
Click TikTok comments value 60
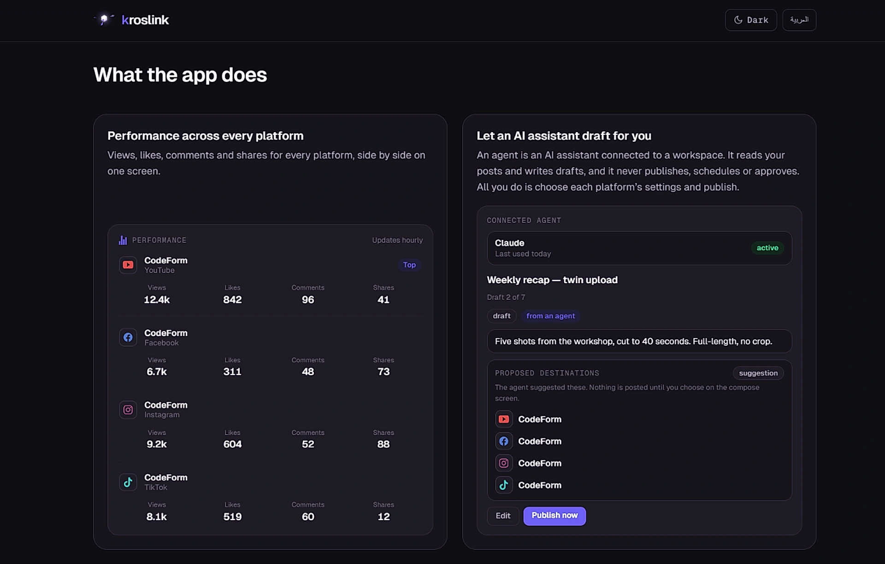click(x=308, y=517)
